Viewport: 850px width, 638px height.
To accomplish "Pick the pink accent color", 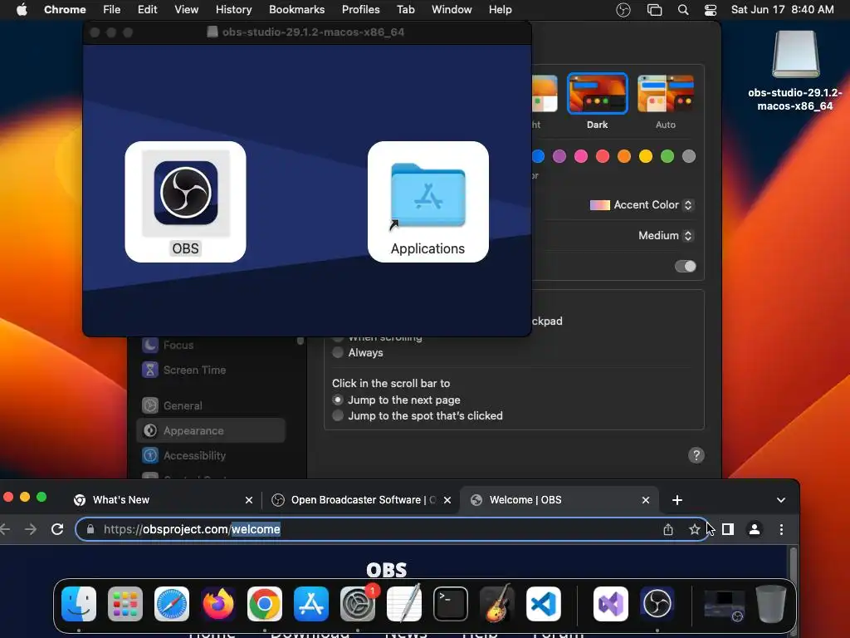I will coord(581,156).
